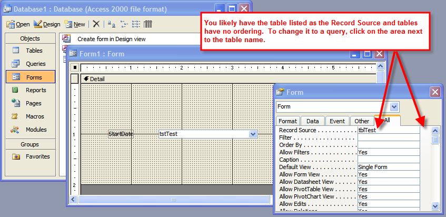Click property sheet scrollbar up arrow
The width and height of the screenshot is (446, 217).
click(435, 131)
